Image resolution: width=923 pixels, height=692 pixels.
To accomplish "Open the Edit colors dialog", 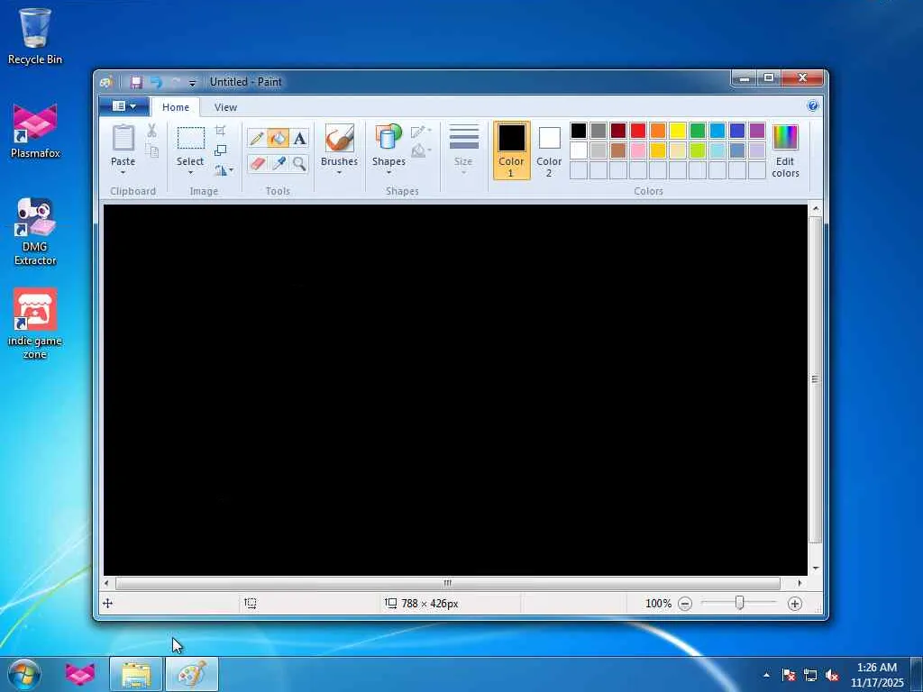I will (785, 150).
